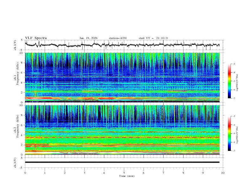The image size is (251, 194).
Task: Click the ch.1 waveform trace plot
Action: tap(122, 45)
